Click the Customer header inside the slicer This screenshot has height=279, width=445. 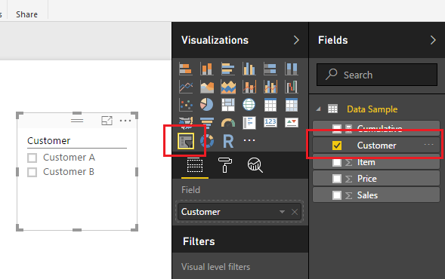point(49,141)
